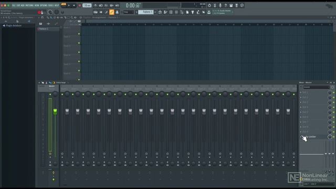Click the transport Play button

click(69, 5)
